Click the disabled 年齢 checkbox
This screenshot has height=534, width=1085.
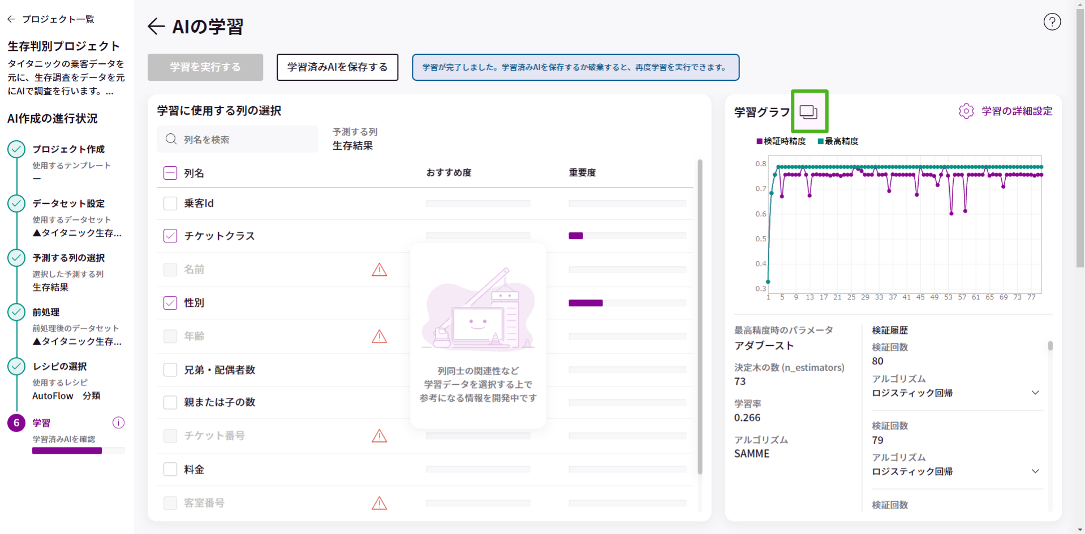(170, 336)
